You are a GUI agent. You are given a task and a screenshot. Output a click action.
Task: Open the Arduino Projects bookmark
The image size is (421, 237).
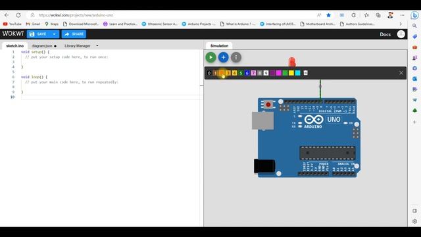(x=199, y=24)
